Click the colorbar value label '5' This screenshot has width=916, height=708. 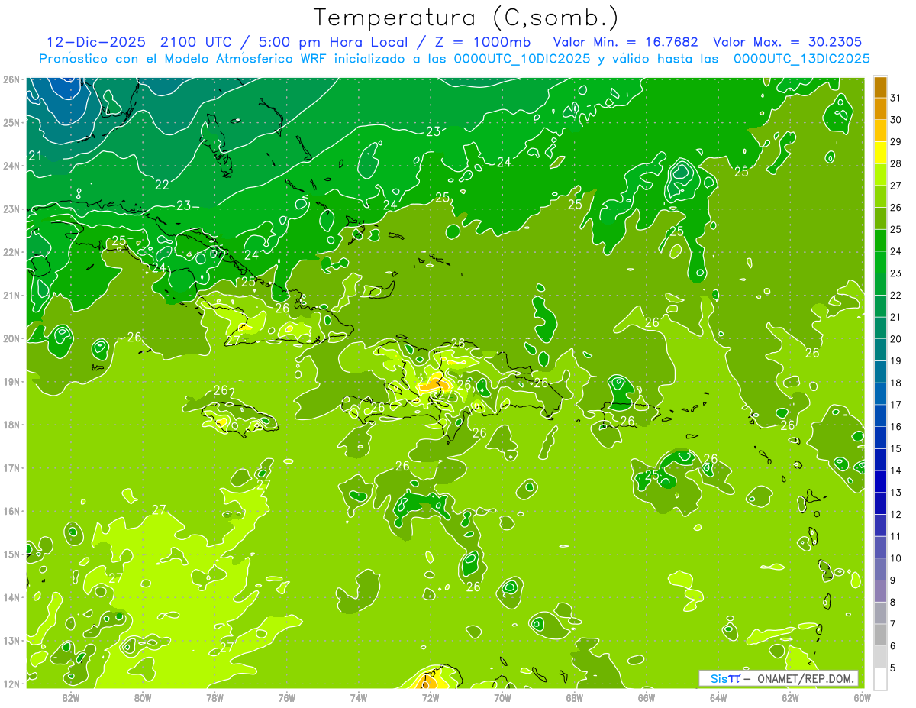[x=893, y=668]
